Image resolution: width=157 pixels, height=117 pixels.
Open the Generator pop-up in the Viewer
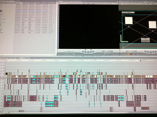(109, 54)
